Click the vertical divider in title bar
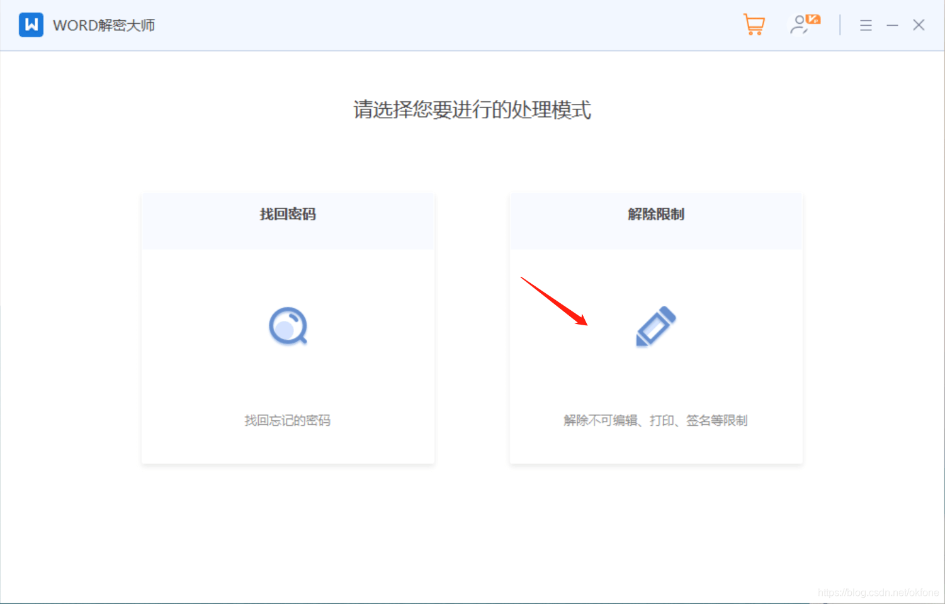This screenshot has height=604, width=945. (840, 25)
